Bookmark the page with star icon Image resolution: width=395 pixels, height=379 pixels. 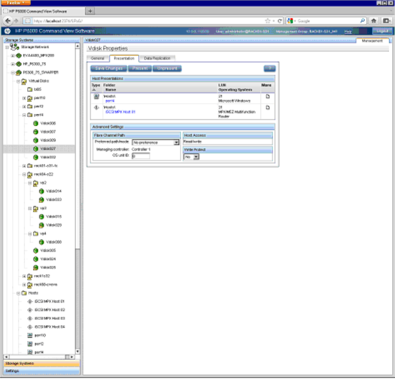pyautogui.click(x=267, y=21)
